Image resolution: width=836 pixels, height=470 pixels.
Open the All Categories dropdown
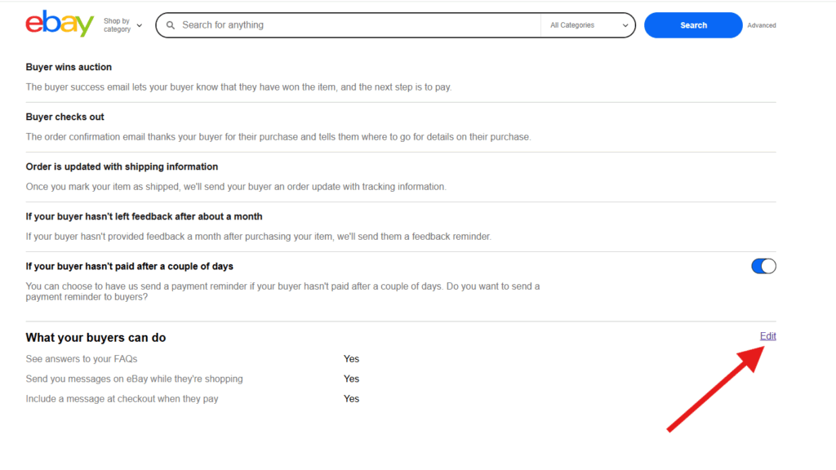588,25
